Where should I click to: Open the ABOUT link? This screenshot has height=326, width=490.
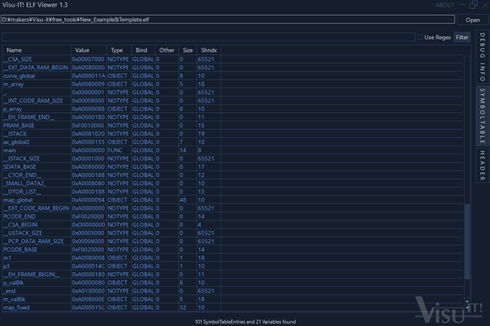[x=445, y=5]
